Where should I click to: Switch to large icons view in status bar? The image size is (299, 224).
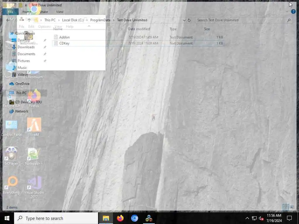(292, 207)
